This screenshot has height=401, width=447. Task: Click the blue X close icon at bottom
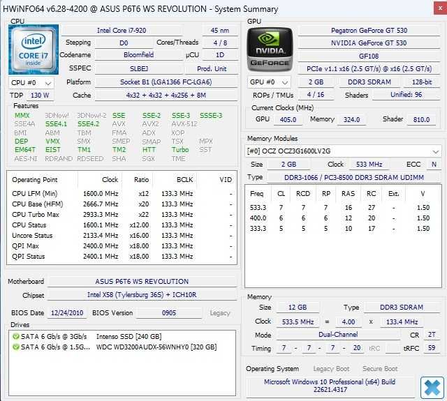[432, 388]
